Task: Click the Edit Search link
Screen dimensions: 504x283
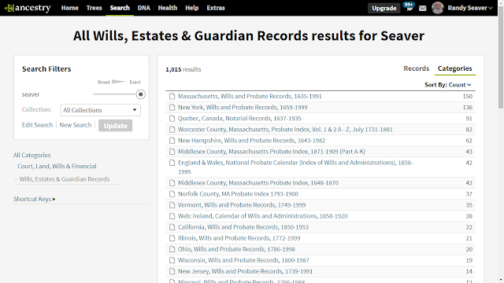Action: coord(37,125)
